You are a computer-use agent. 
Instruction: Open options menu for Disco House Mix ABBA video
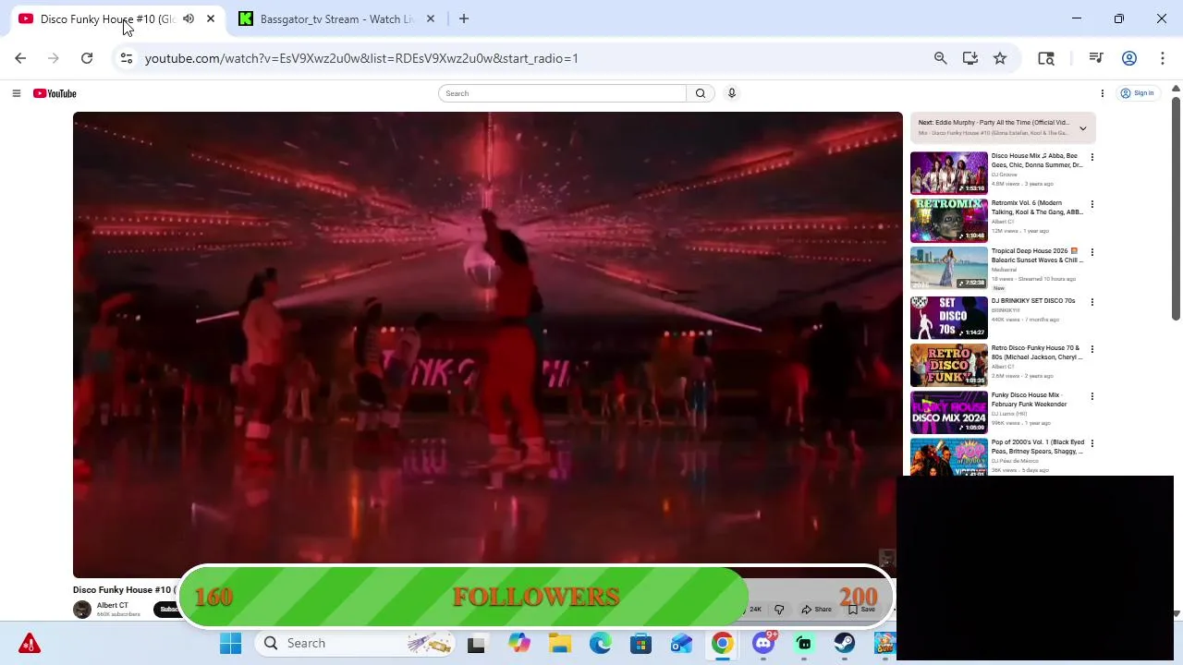pyautogui.click(x=1092, y=157)
